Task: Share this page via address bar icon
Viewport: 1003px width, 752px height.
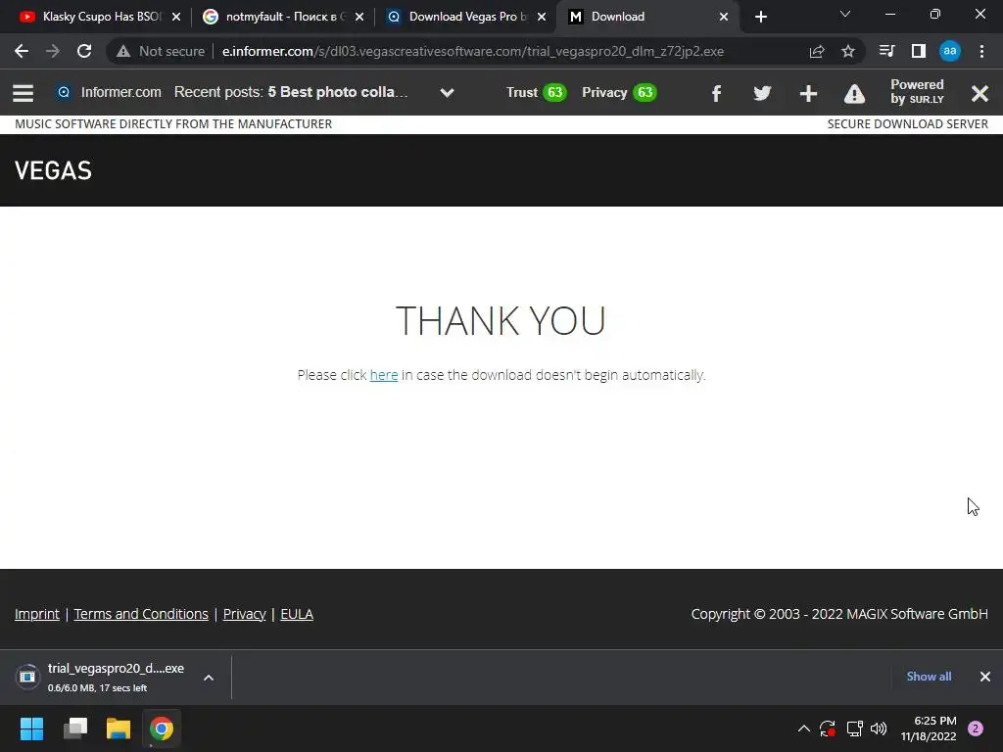Action: point(817,51)
